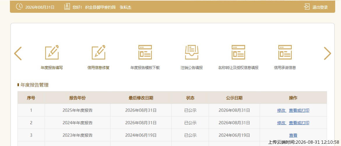
Task: Click the user name 张耘杰
Action: [126, 7]
